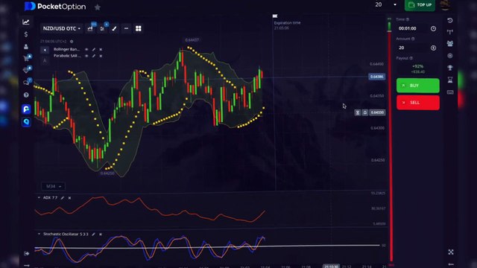Collapse the Stochastic Oscillator panel

39,234
